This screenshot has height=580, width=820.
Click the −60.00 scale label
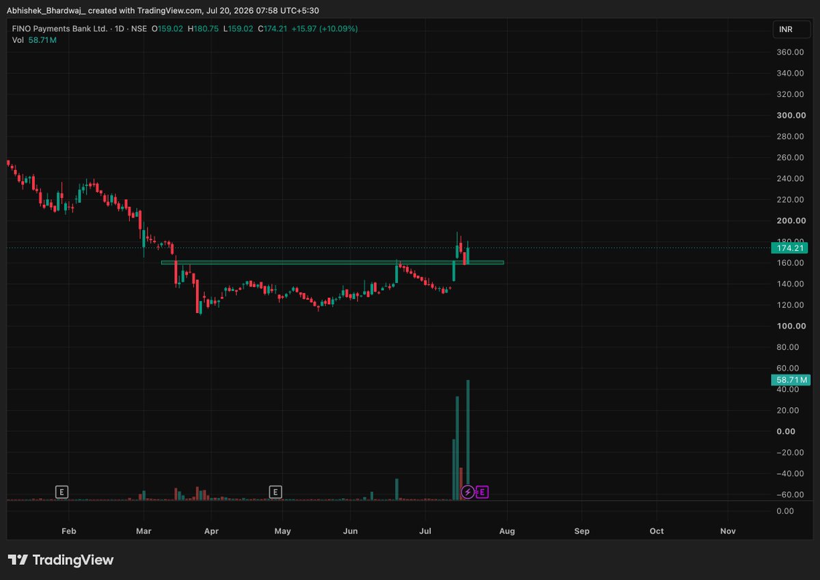click(x=789, y=495)
